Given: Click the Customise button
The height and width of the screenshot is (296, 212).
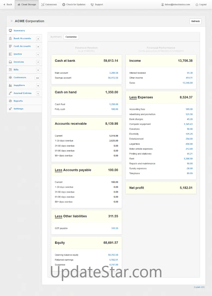Looking at the screenshot, I should [x=71, y=37].
